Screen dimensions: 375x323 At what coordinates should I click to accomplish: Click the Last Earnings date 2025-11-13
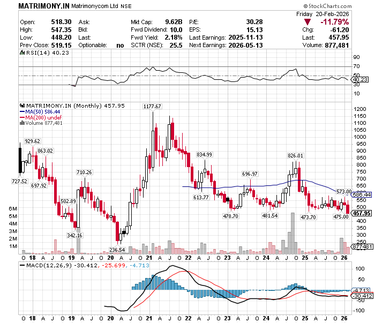245,37
